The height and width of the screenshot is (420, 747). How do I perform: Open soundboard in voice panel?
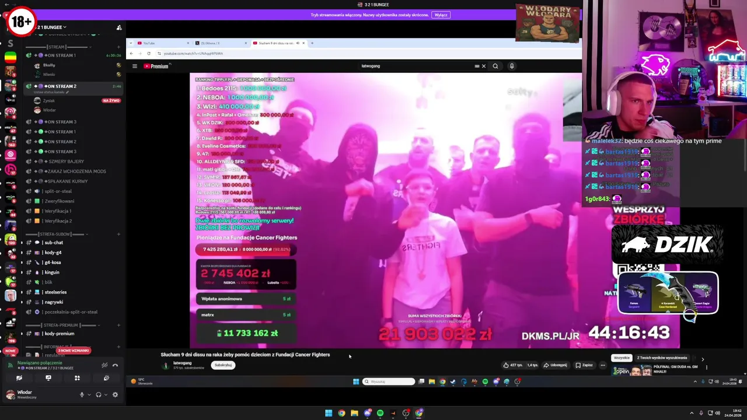click(106, 378)
